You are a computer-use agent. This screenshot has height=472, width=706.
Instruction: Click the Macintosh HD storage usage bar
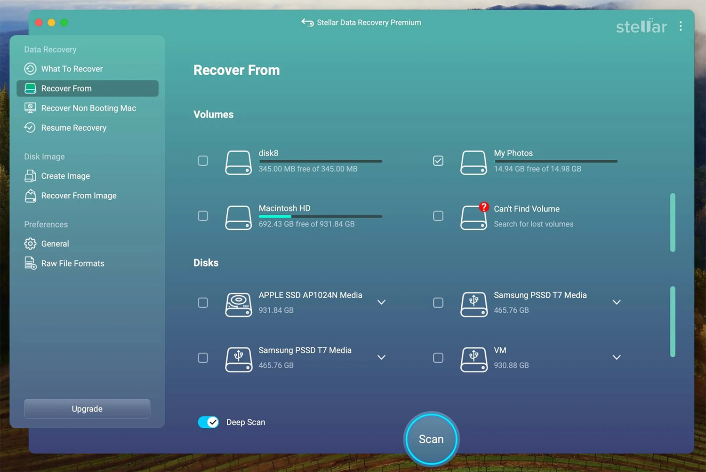(321, 216)
